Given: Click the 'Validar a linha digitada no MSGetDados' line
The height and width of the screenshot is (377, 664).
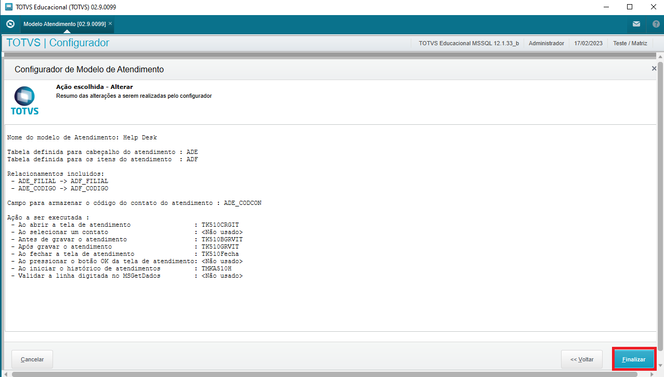Looking at the screenshot, I should click(126, 276).
